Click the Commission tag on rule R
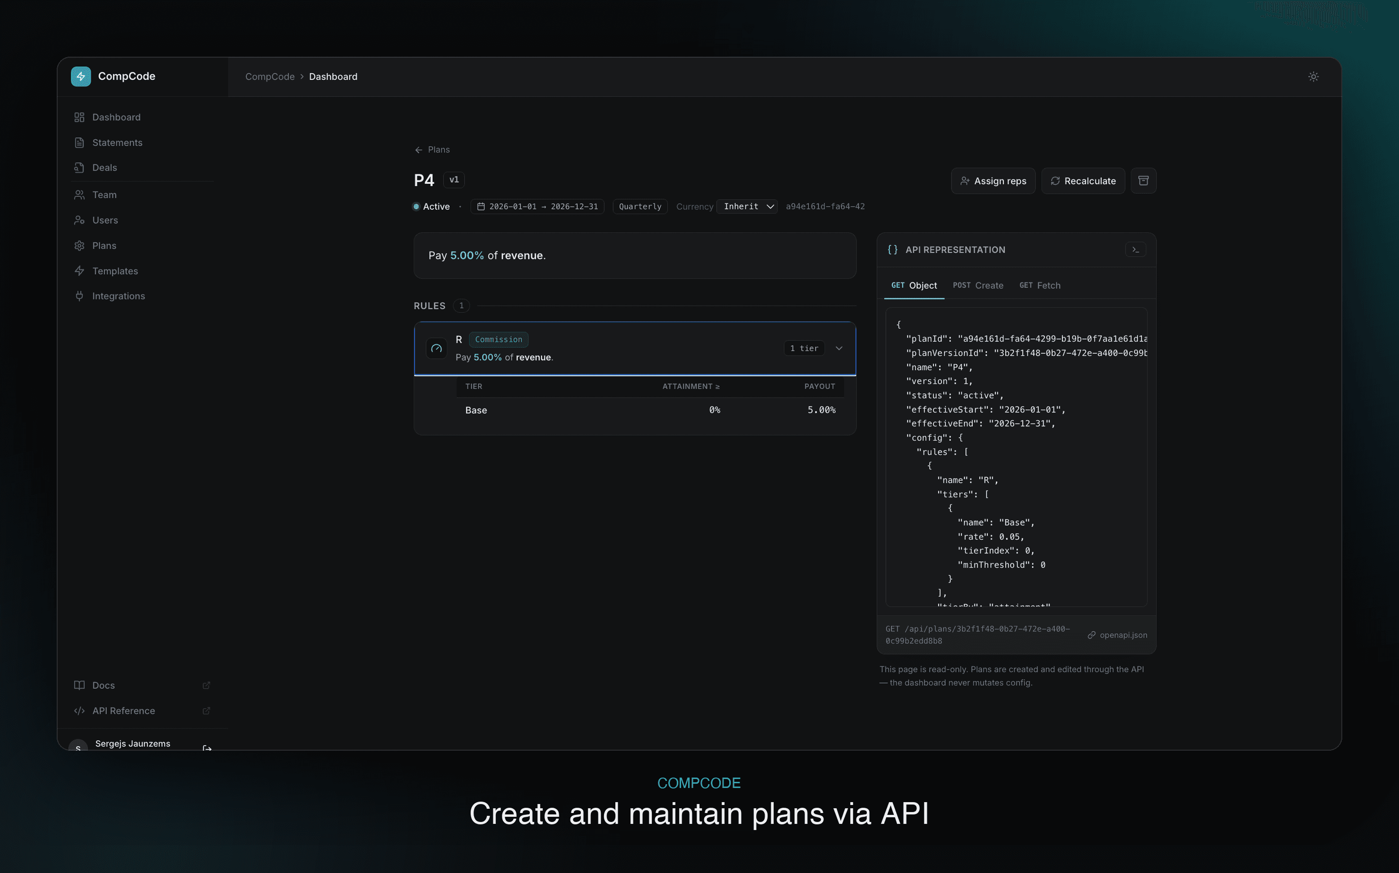 coord(499,340)
